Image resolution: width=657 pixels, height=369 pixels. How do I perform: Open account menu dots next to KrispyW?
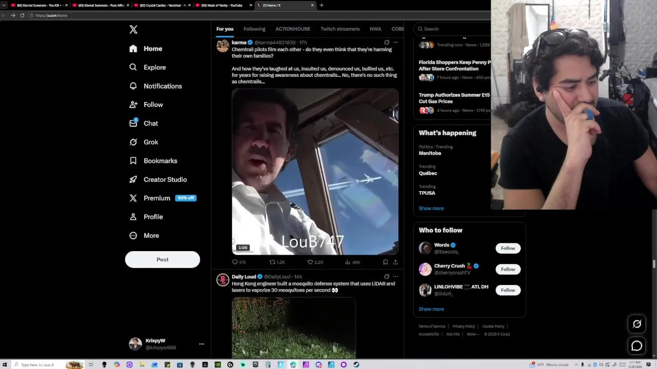click(201, 344)
